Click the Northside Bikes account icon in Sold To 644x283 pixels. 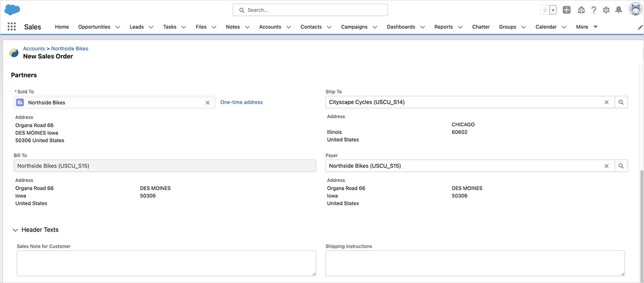coord(20,102)
